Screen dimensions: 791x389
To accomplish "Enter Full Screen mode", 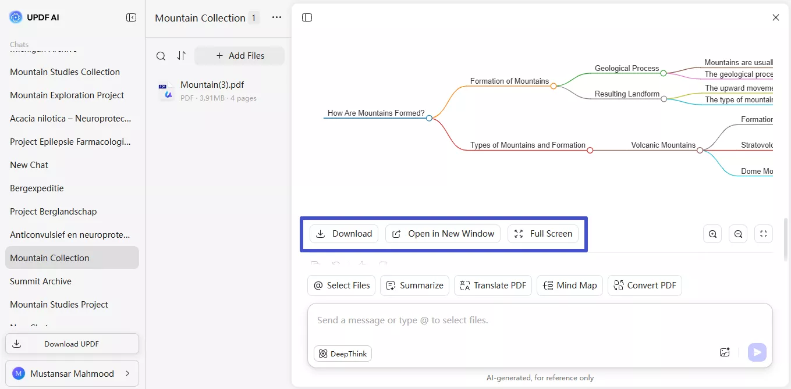I will 543,233.
